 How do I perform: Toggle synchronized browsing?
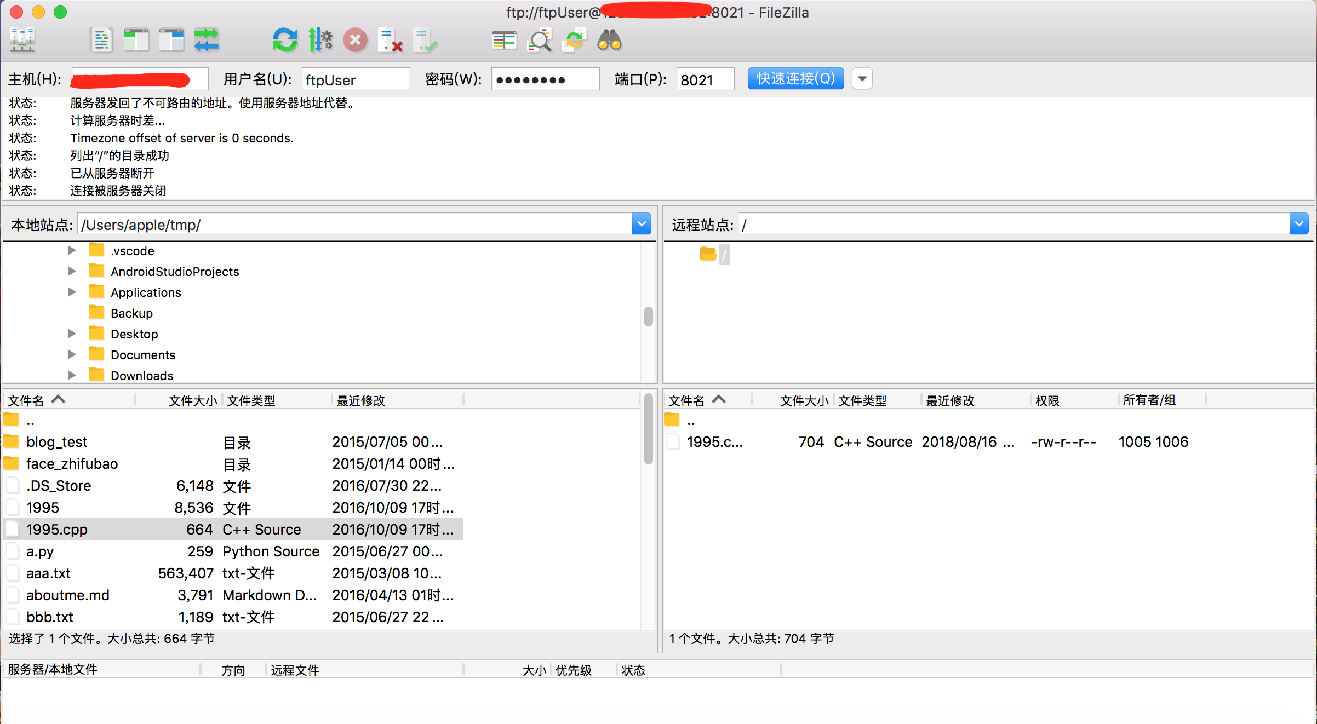coord(574,40)
